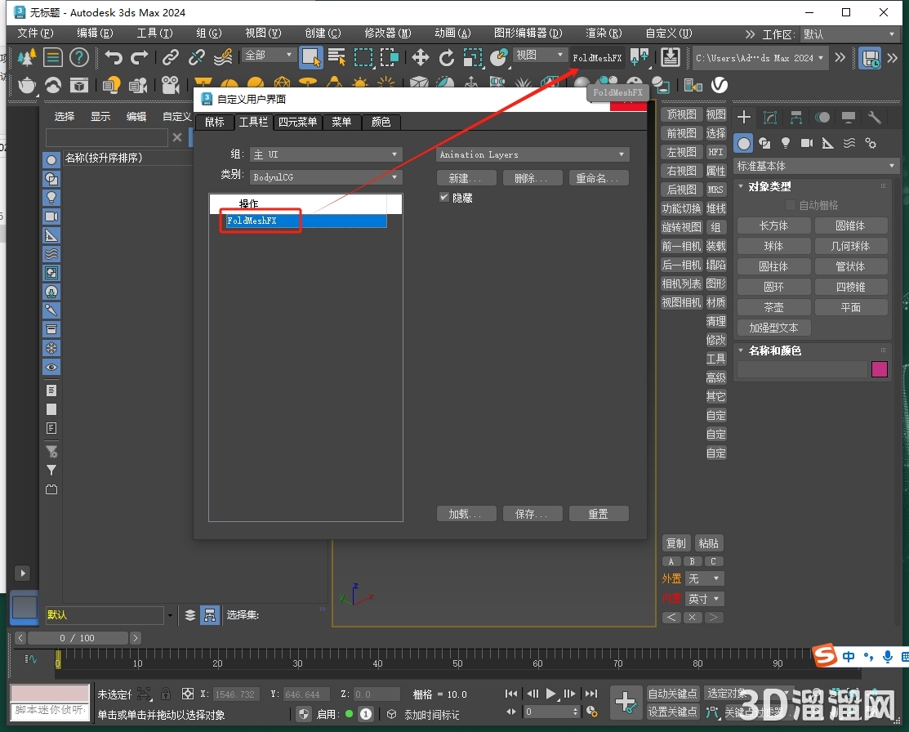This screenshot has height=732, width=909.
Task: Open the Animation Layers toolbar dropdown
Action: [532, 155]
